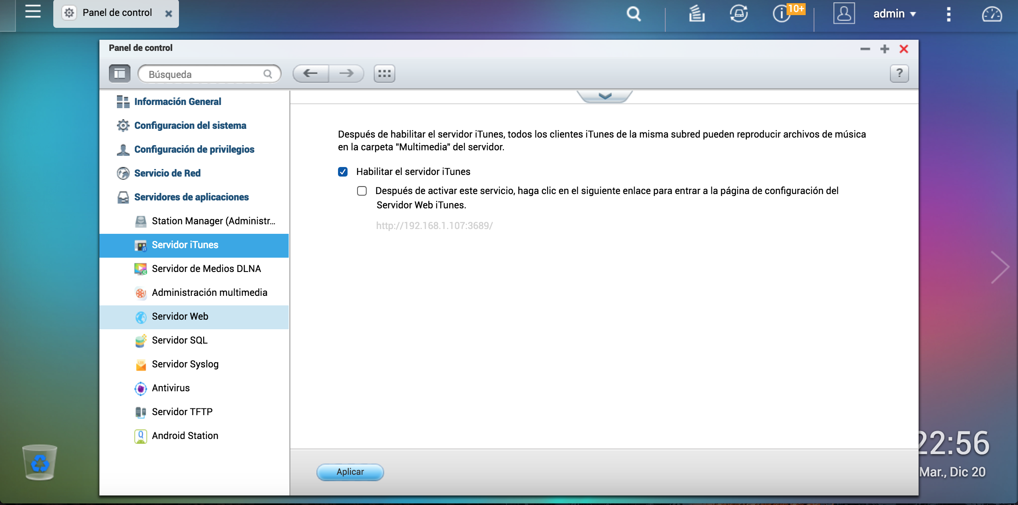The height and width of the screenshot is (505, 1018).
Task: Open Android Station settings
Action: [185, 435]
